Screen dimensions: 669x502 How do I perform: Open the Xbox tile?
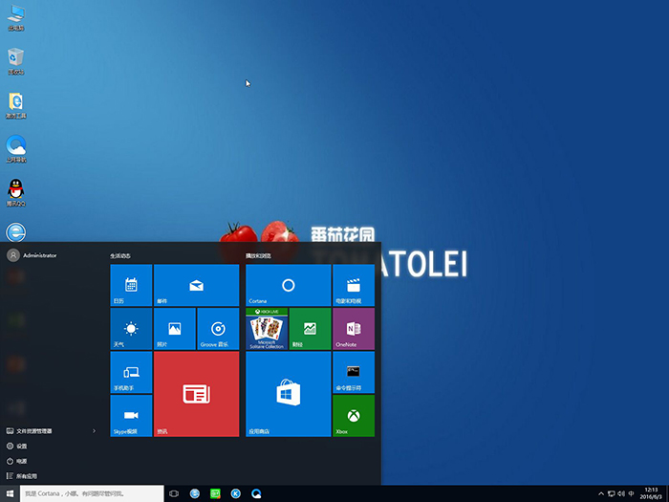tap(353, 415)
